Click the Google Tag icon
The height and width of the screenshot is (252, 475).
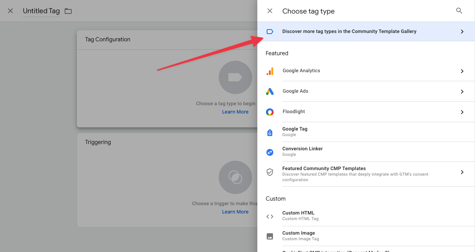click(x=270, y=132)
